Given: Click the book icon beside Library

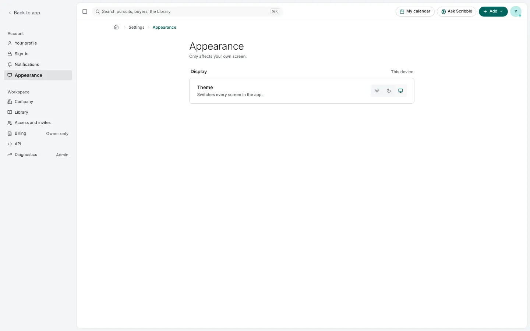Looking at the screenshot, I should pyautogui.click(x=10, y=112).
